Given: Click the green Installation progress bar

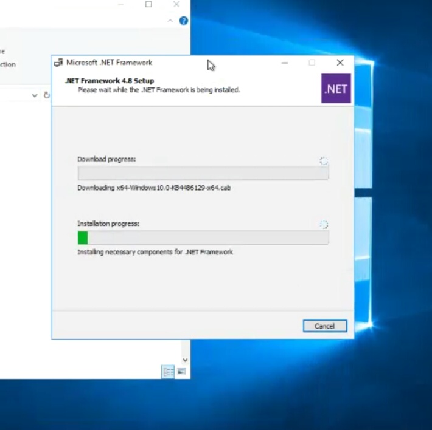Looking at the screenshot, I should pyautogui.click(x=203, y=237).
